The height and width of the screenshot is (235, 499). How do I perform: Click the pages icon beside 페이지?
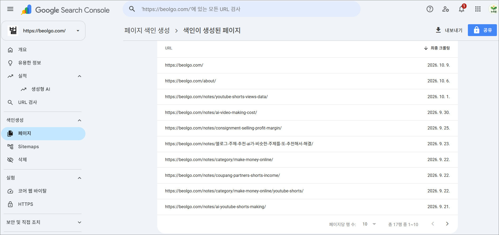(x=10, y=133)
